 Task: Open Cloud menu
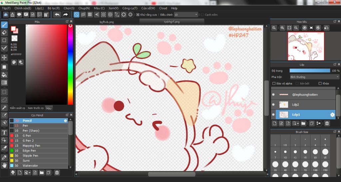163,8
